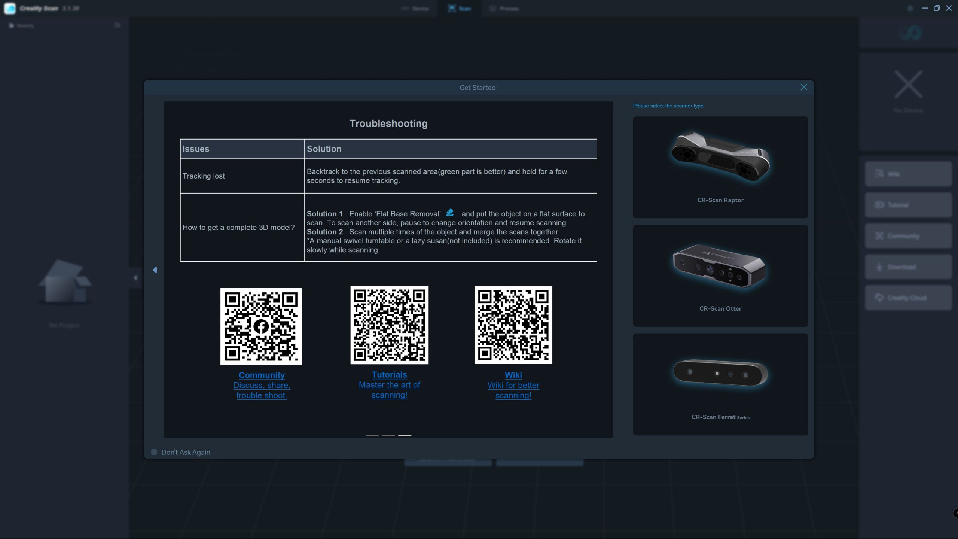Click the empty box No Project icon
This screenshot has height=539, width=958.
tap(65, 281)
